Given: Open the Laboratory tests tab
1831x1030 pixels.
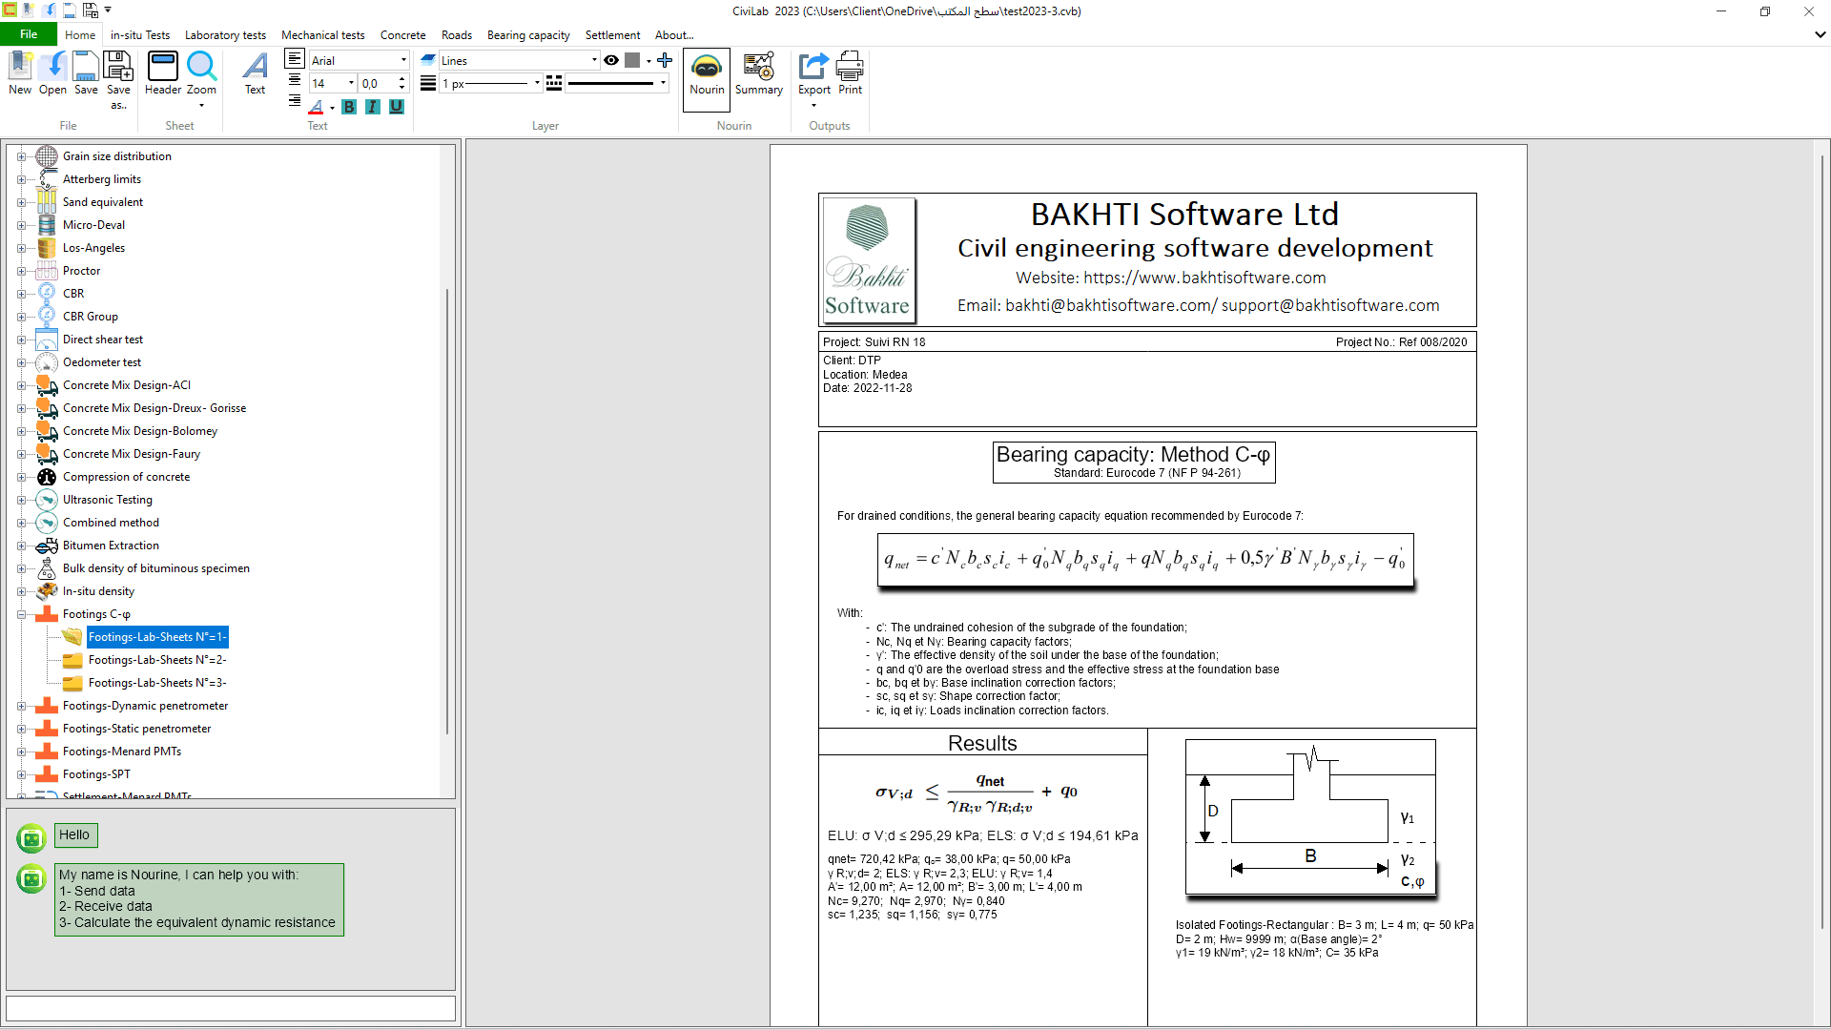Looking at the screenshot, I should coord(225,35).
